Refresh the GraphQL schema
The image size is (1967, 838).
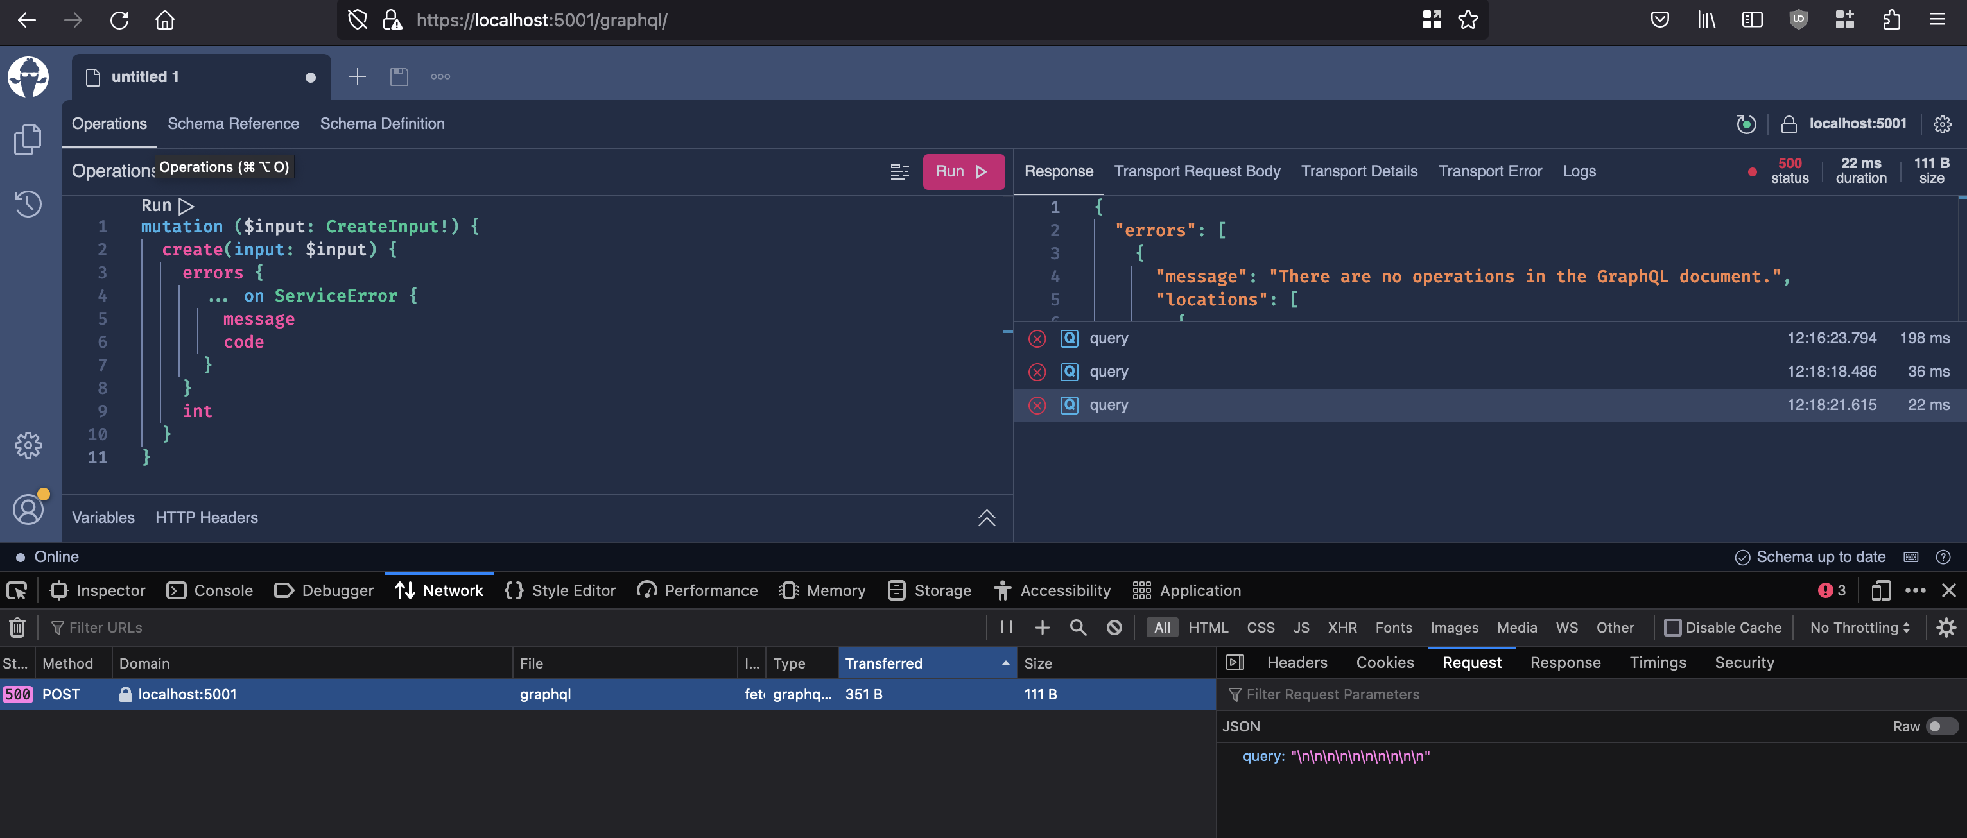1746,124
